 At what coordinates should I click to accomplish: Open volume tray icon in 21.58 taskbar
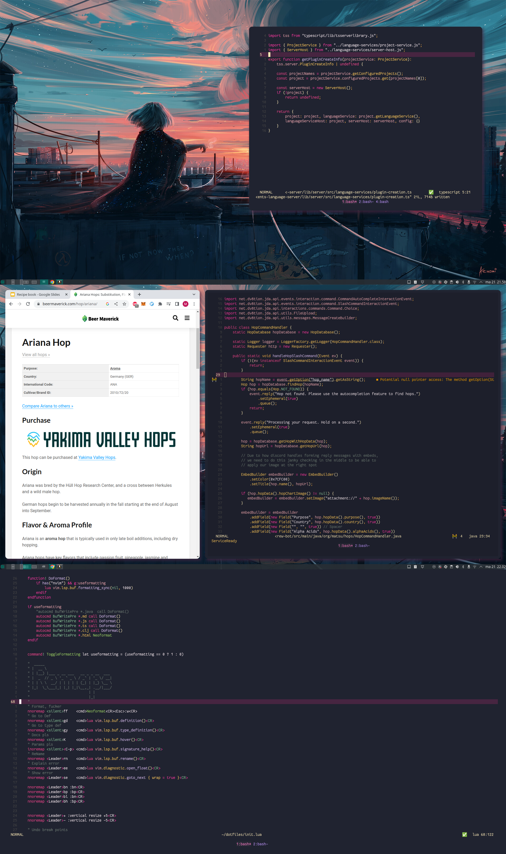coord(457,282)
